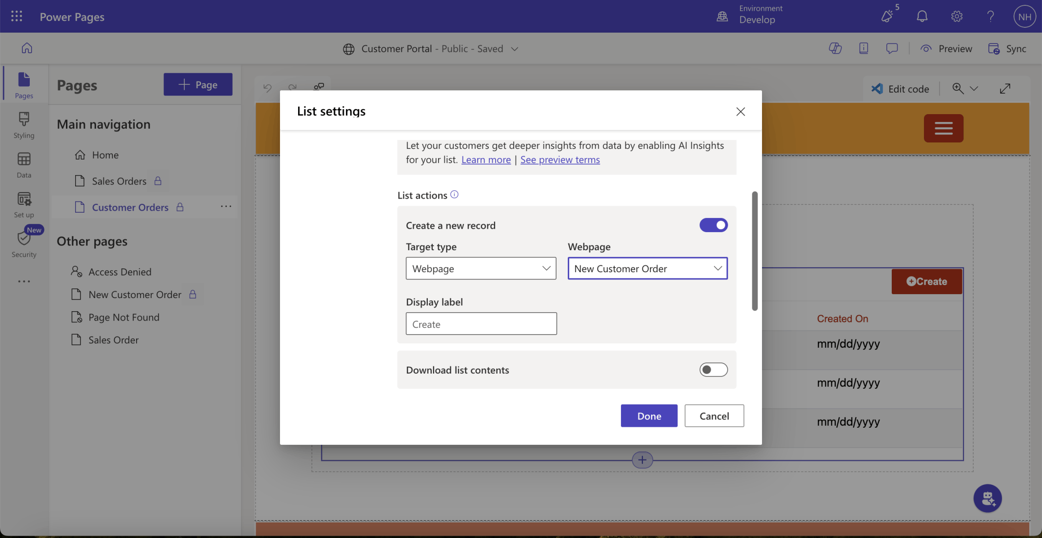Disable Create a new record toggle
Viewport: 1042px width, 538px height.
coord(713,225)
